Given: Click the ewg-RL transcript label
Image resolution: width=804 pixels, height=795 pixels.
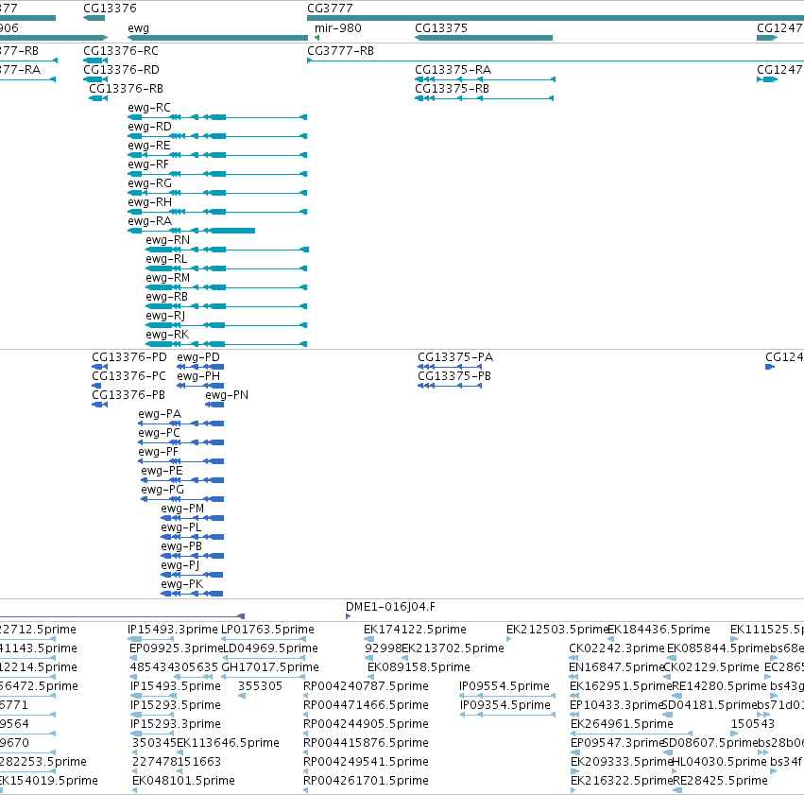Looking at the screenshot, I should pyautogui.click(x=166, y=259).
